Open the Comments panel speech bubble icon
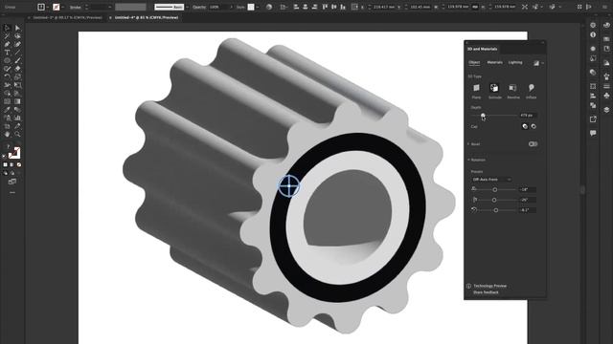 (593, 133)
